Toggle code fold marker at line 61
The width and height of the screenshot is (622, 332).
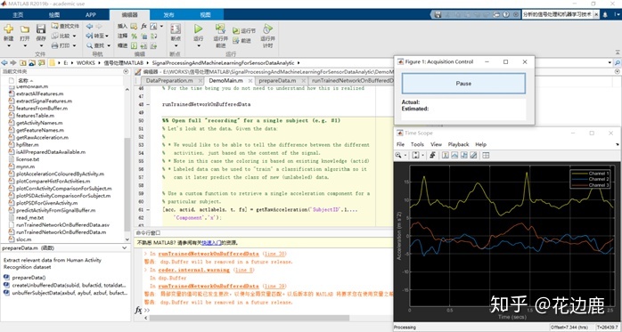click(148, 209)
